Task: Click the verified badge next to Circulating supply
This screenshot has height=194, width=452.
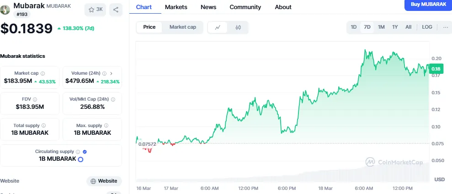Action: 85,152
